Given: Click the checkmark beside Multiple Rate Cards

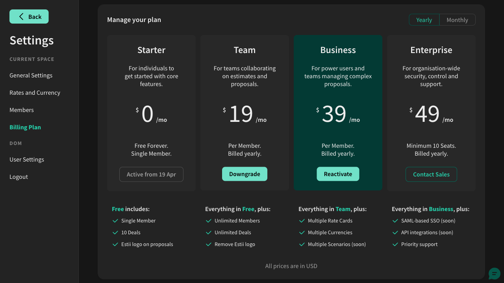Looking at the screenshot, I should 302,221.
